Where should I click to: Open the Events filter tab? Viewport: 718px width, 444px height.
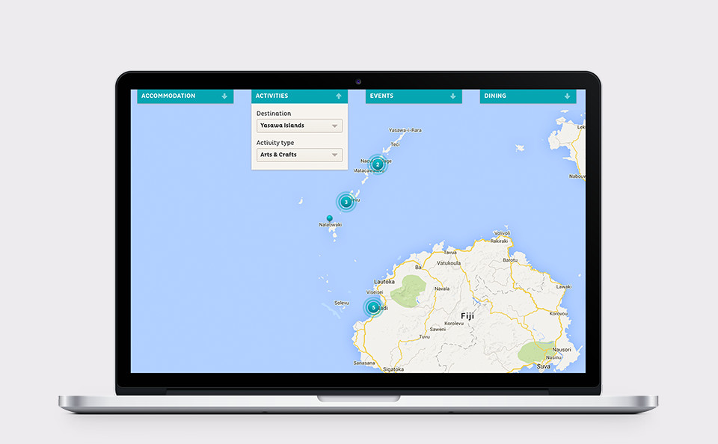[x=414, y=96]
